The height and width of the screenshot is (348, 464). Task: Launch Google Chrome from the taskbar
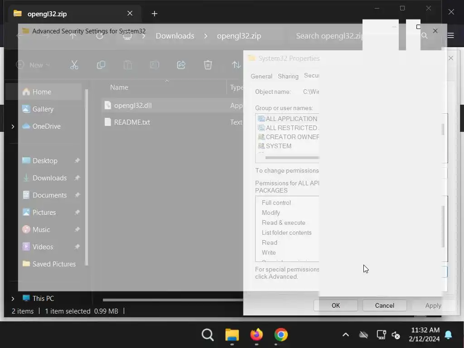click(281, 335)
